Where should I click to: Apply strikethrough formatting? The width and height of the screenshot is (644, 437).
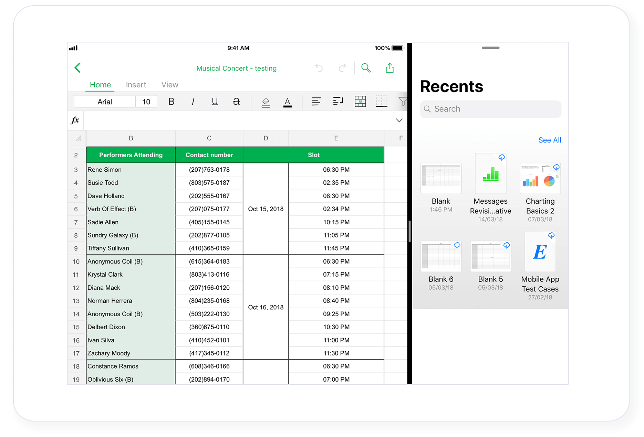tap(236, 102)
